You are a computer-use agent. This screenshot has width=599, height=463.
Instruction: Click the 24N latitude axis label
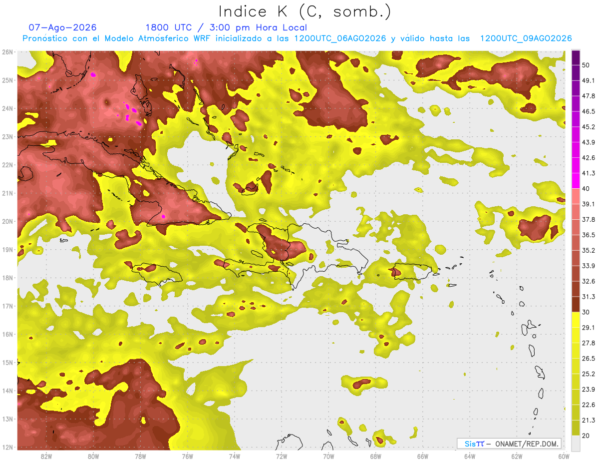tap(7, 108)
